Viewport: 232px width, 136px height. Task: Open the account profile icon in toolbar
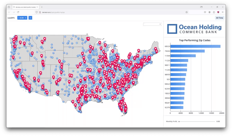pos(210,12)
